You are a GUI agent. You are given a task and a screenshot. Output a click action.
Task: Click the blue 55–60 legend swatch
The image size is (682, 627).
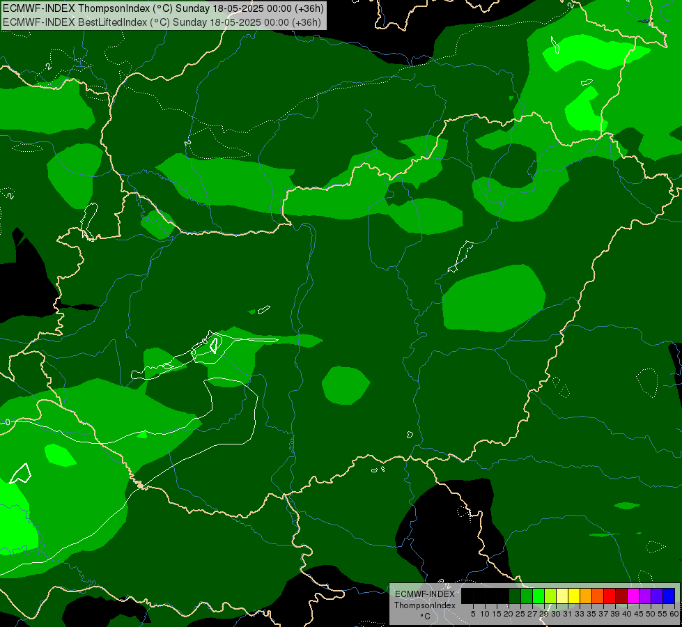coord(669,596)
